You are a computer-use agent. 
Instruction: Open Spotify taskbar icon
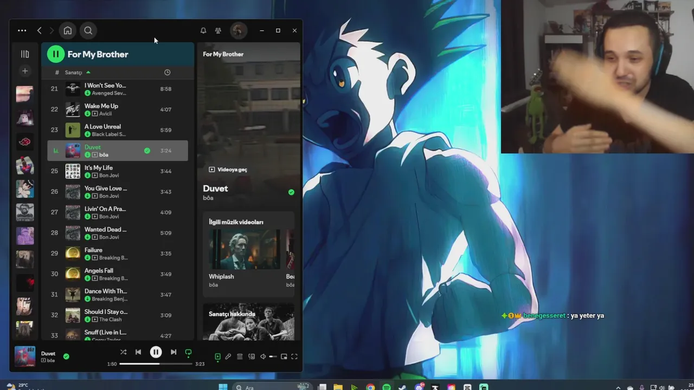pyautogui.click(x=387, y=387)
